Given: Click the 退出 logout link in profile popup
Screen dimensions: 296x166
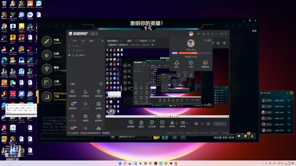Looking at the screenshot, I should coord(208,40).
